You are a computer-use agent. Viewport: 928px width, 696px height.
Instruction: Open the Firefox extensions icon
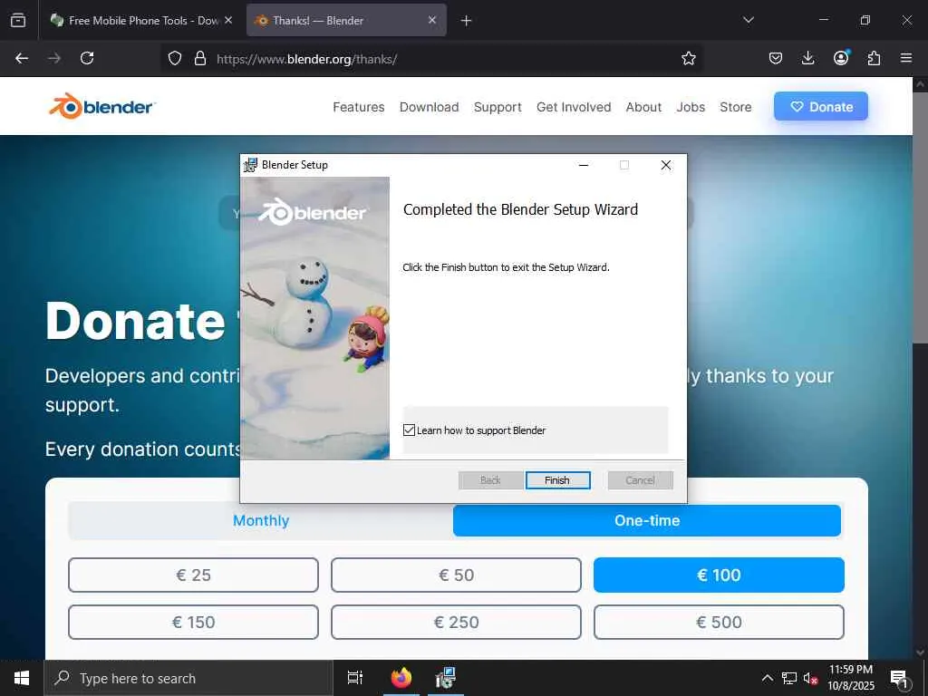click(x=874, y=58)
